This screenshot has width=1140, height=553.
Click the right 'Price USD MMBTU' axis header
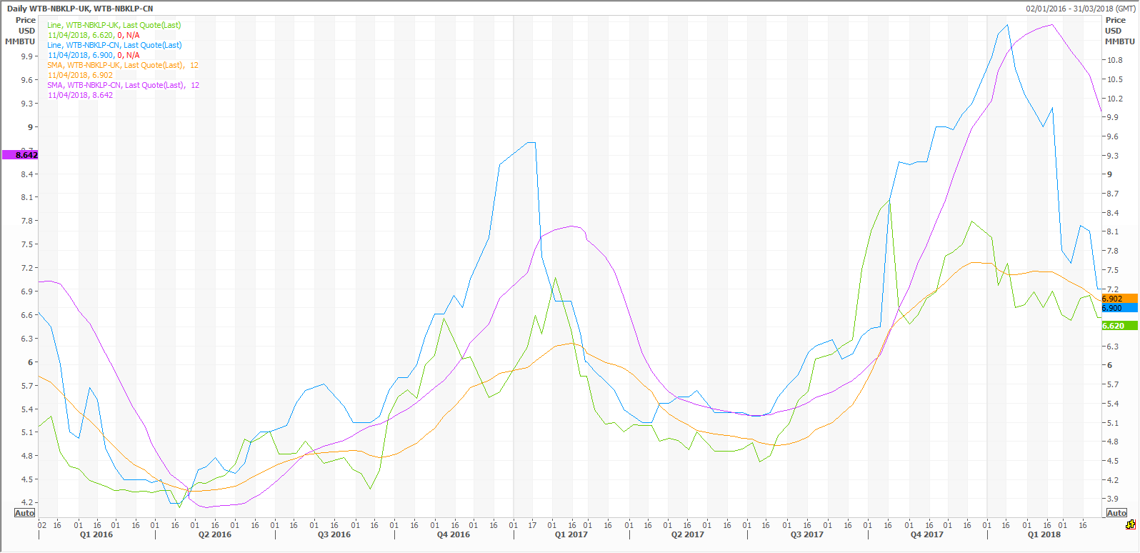tap(1119, 31)
